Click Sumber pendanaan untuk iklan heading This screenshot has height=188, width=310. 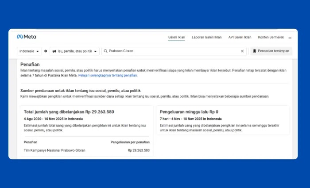pos(81,91)
